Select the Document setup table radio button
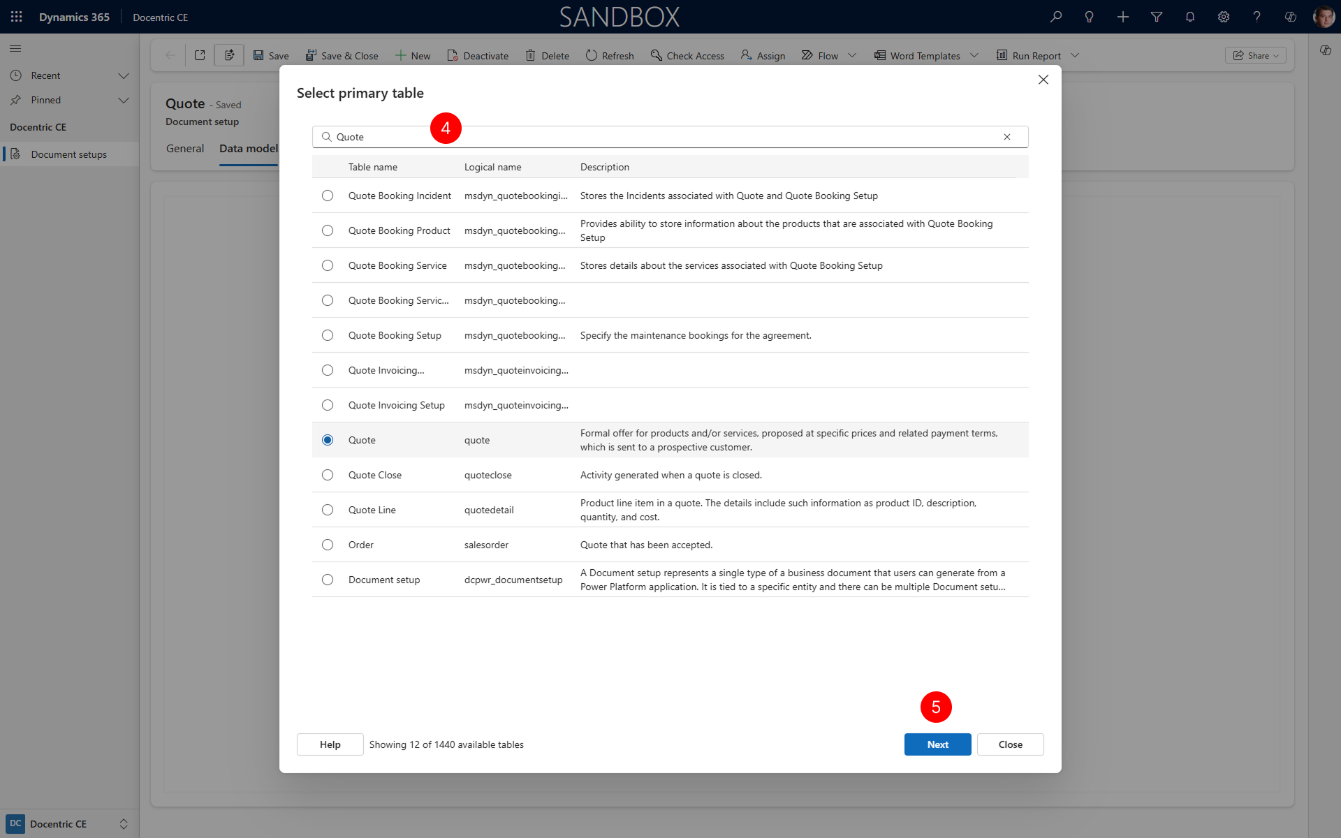1341x838 pixels. click(x=328, y=580)
